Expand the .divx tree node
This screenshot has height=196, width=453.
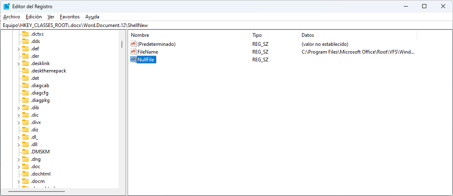click(18, 122)
